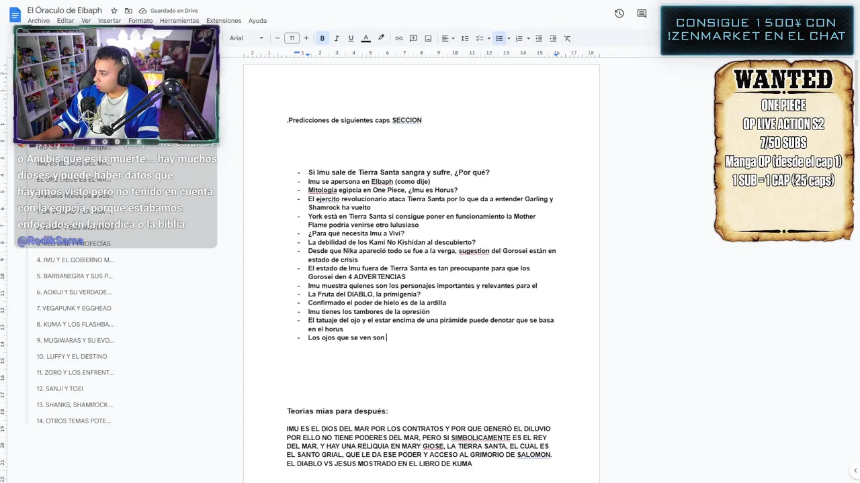Star the document El Óraculo de Elbaph
The image size is (860, 483).
tap(114, 11)
